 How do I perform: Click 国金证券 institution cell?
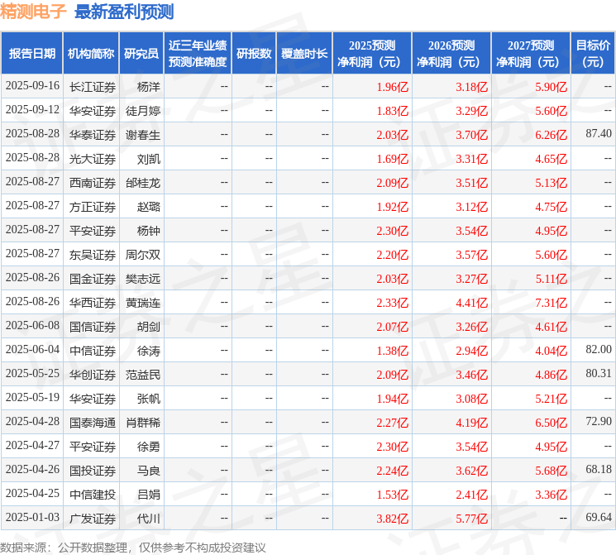pos(93,279)
